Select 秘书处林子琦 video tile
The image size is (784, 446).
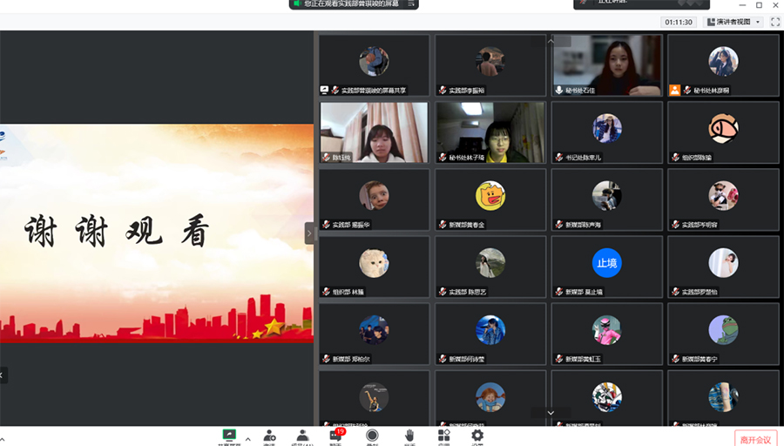click(x=490, y=132)
